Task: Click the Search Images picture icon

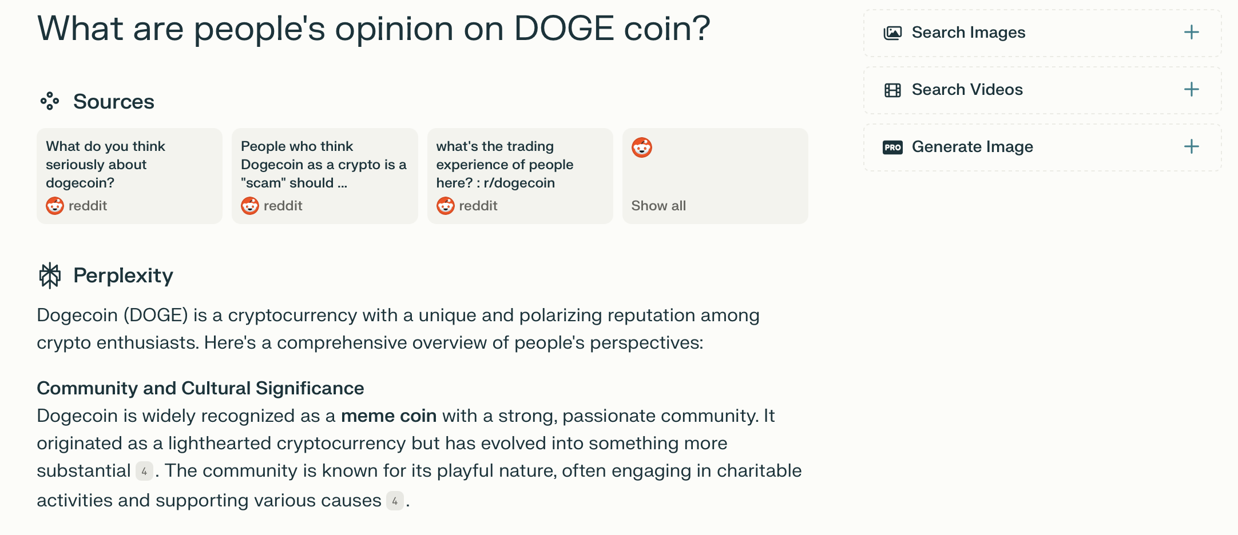Action: [892, 33]
